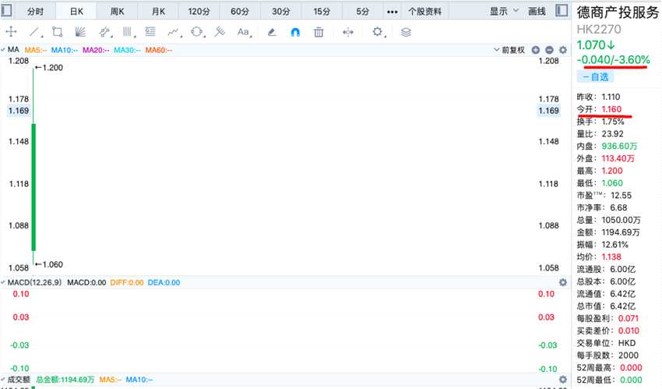Open MA indicator settings gear
The width and height of the screenshot is (662, 389).
coord(563,50)
